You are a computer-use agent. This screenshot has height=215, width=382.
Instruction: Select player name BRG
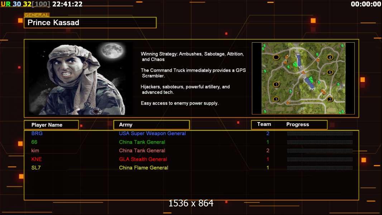(37, 133)
